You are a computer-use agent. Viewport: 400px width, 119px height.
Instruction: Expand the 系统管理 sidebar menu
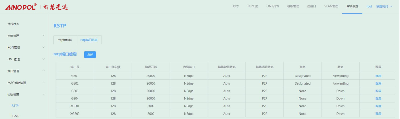25,36
